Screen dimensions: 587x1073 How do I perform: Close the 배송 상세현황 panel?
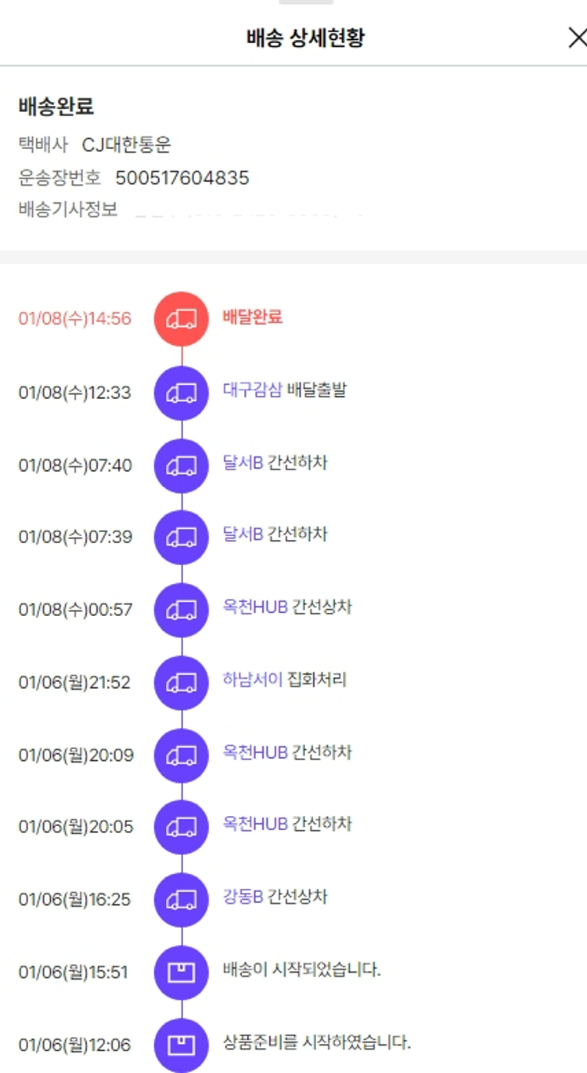coord(577,37)
